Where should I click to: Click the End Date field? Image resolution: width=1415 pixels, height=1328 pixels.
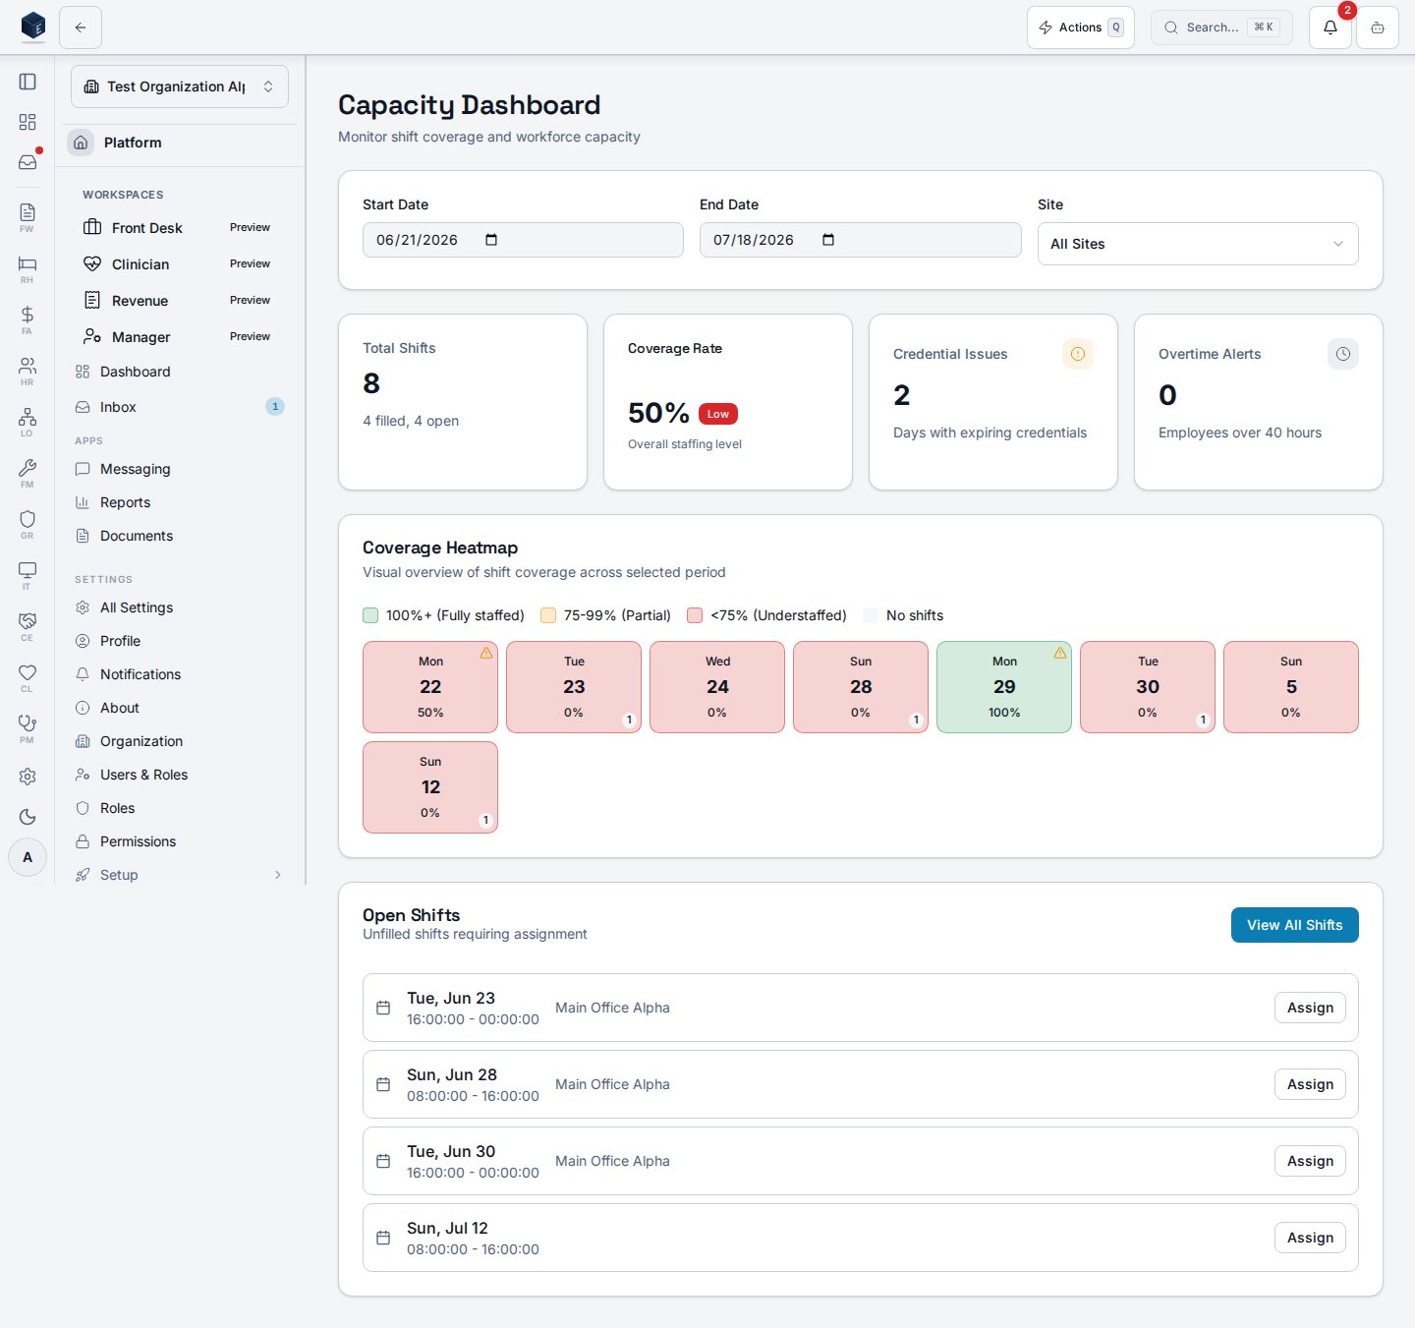point(861,240)
